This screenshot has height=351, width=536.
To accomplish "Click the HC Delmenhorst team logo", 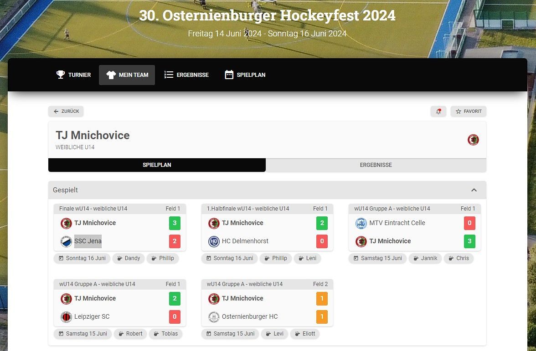I will pos(214,241).
